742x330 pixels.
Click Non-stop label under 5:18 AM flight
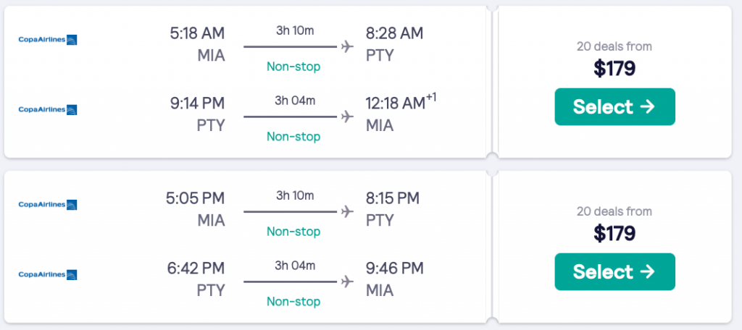(x=293, y=67)
